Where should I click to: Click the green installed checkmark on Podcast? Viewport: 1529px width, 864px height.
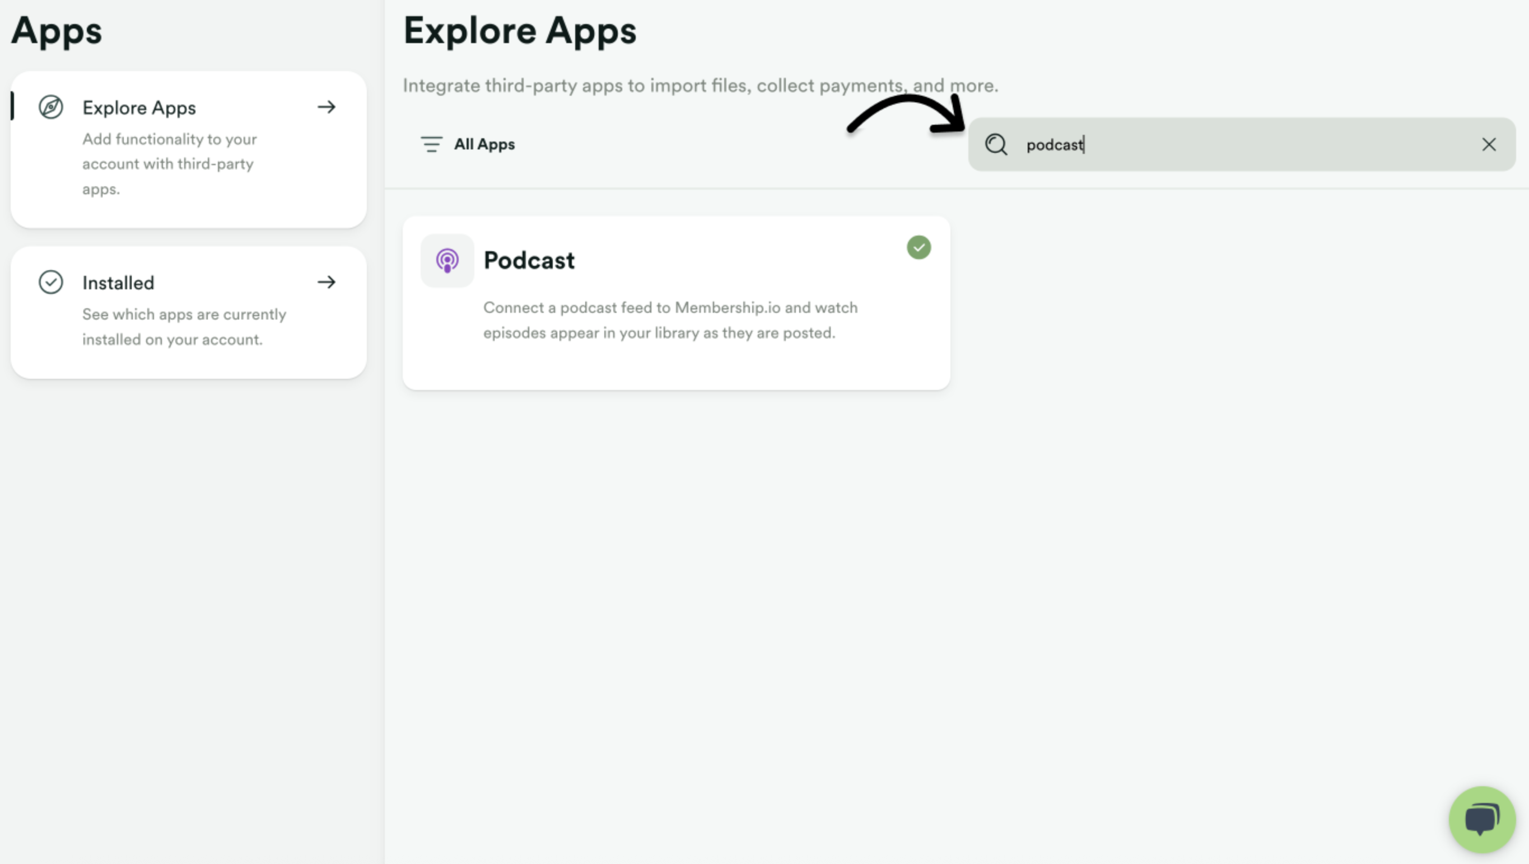pos(919,247)
